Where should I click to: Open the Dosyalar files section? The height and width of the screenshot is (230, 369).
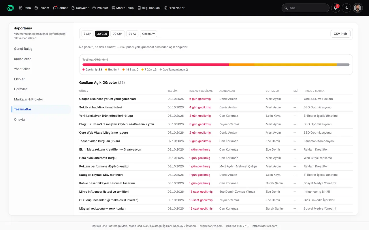click(x=80, y=8)
